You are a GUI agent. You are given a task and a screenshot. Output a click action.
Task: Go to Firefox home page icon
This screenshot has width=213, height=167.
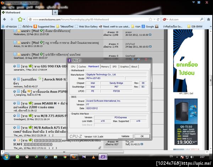(208, 20)
